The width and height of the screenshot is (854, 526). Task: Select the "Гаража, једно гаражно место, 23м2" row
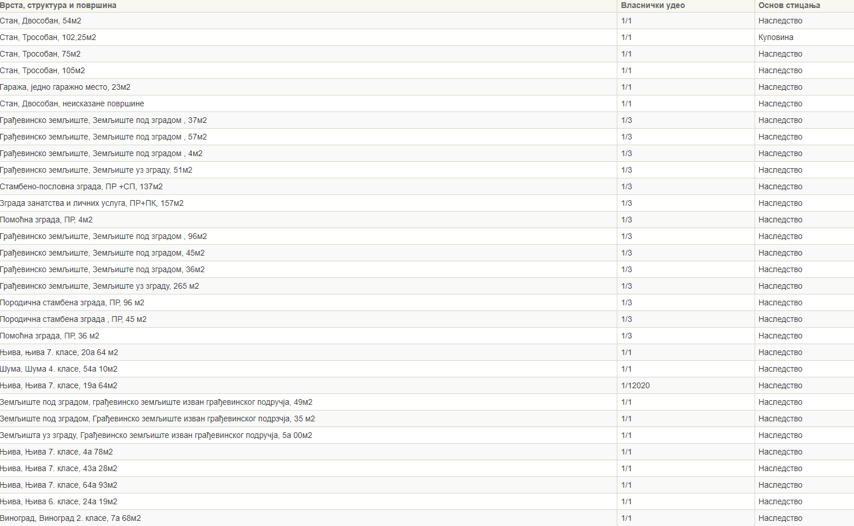click(x=65, y=87)
